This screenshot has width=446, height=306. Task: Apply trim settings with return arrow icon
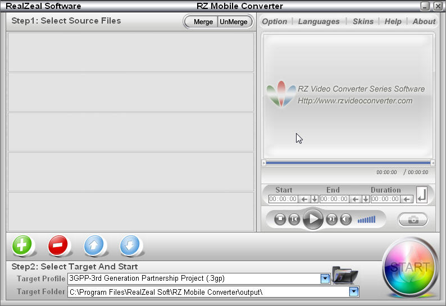(422, 195)
